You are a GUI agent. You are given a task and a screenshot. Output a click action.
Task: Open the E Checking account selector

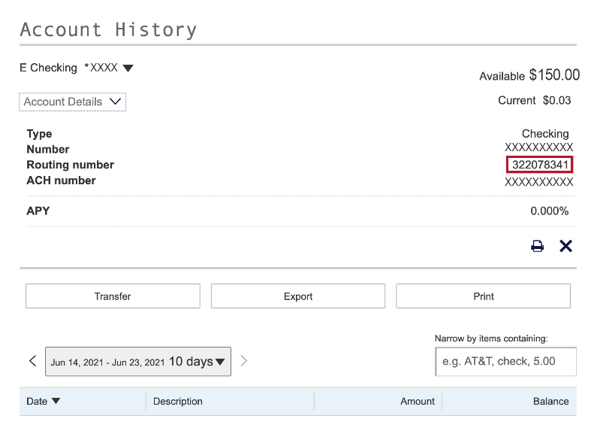click(76, 68)
